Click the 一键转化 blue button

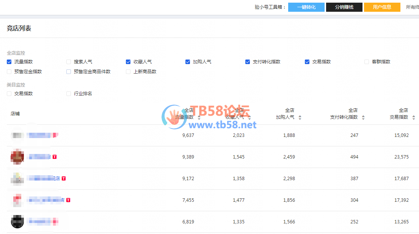[306, 7]
